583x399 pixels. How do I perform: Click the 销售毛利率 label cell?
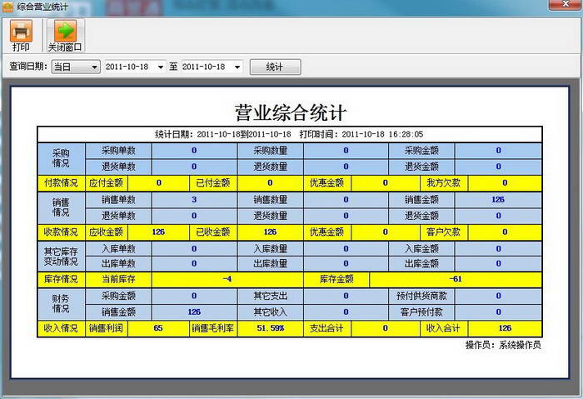[x=213, y=328]
